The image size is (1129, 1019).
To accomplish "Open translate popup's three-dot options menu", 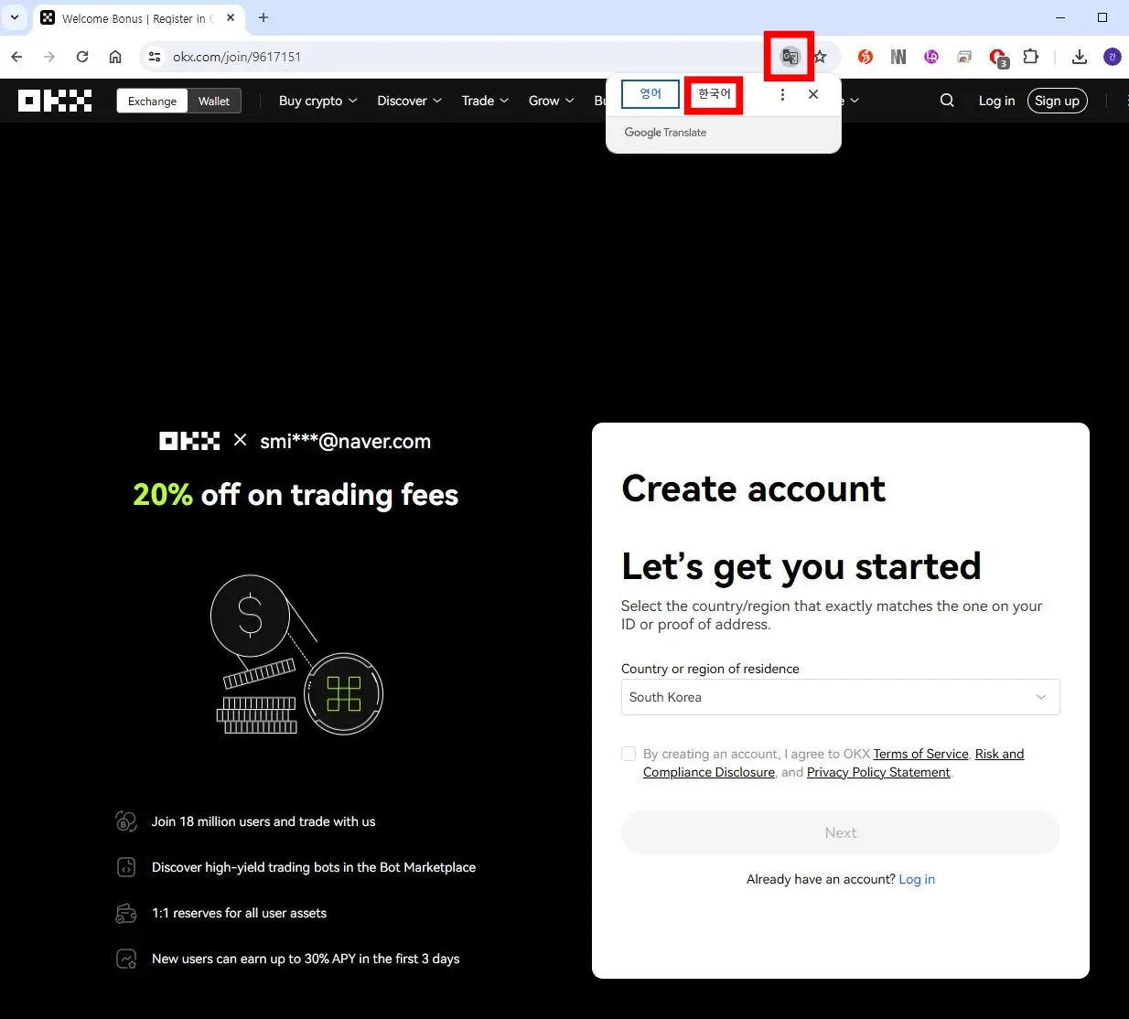I will [x=782, y=94].
